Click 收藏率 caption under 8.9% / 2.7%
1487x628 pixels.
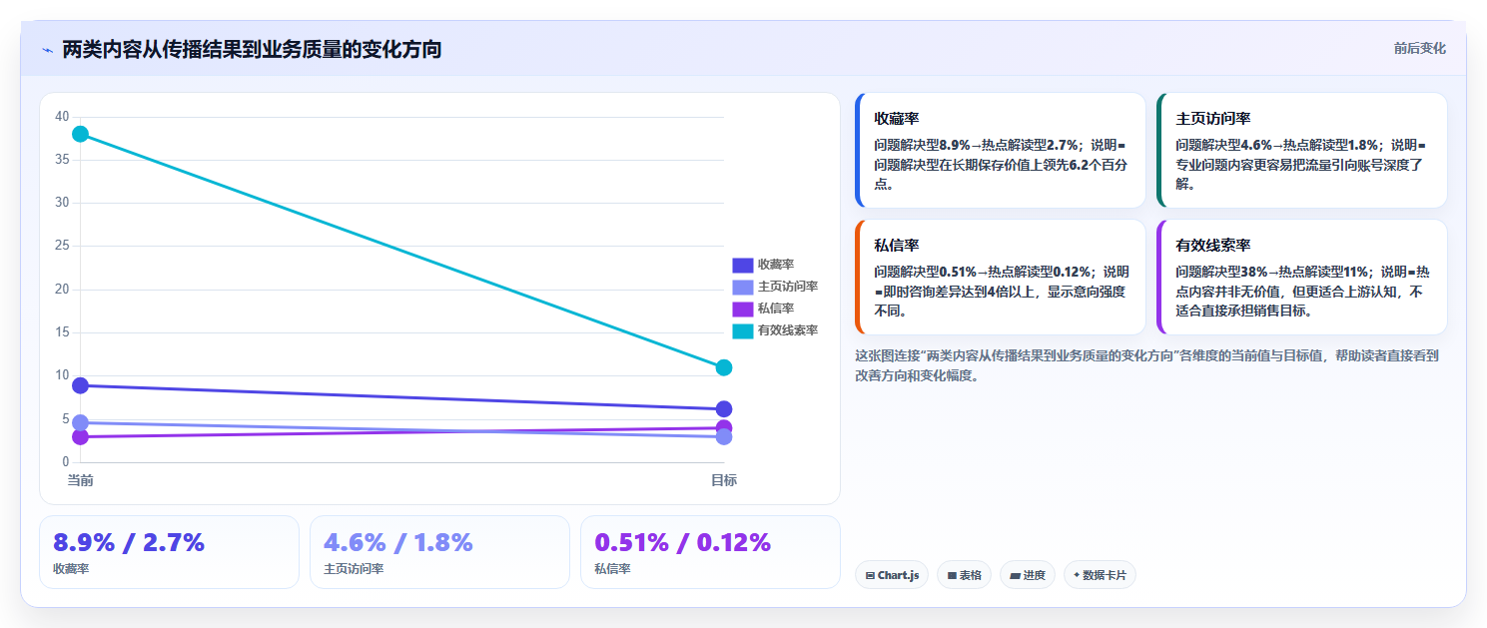point(69,569)
